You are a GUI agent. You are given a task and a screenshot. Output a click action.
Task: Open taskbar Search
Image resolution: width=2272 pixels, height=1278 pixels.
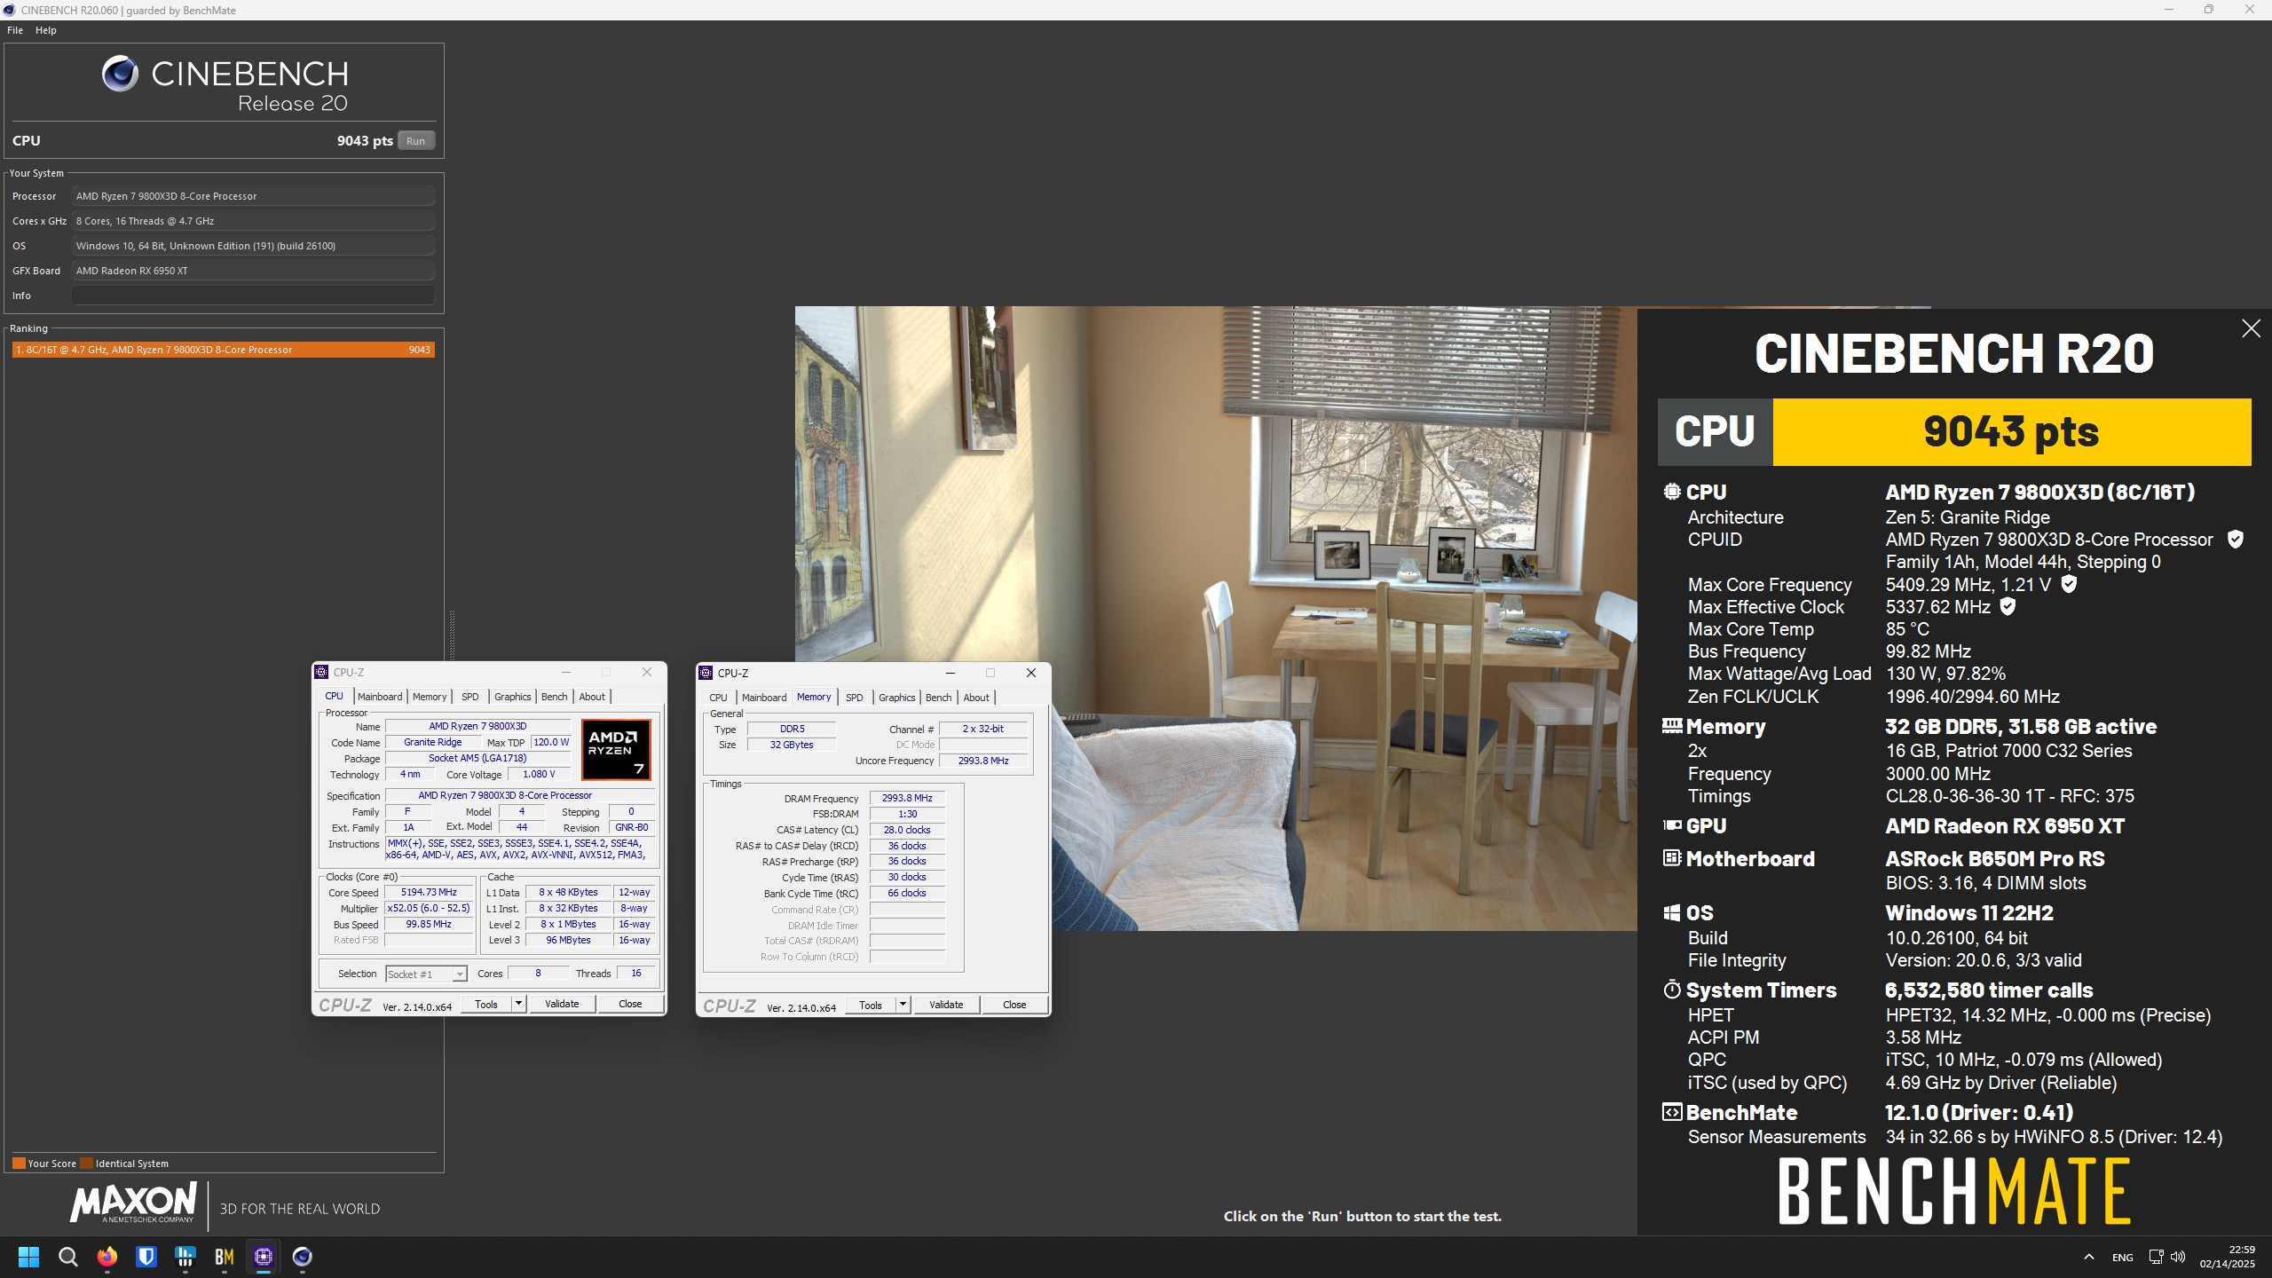[x=67, y=1257]
